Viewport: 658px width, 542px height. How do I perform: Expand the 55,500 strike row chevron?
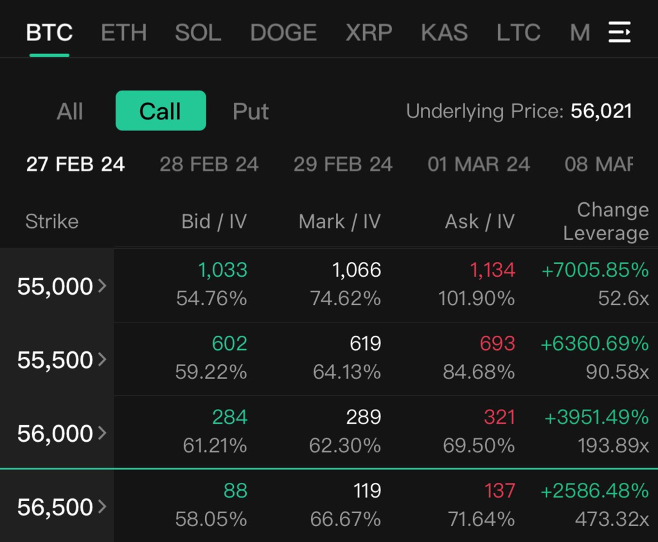[102, 360]
